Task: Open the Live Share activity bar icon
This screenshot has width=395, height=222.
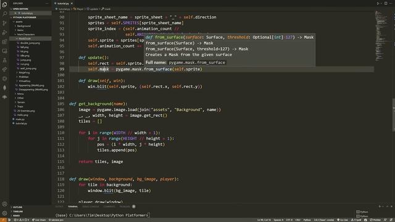Action: click(x=4, y=70)
